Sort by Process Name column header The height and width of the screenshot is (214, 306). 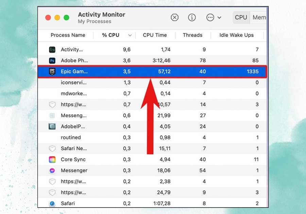(x=68, y=35)
